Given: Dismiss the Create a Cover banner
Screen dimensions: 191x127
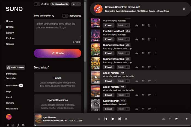Looking at the screenshot, I should click(x=184, y=9).
